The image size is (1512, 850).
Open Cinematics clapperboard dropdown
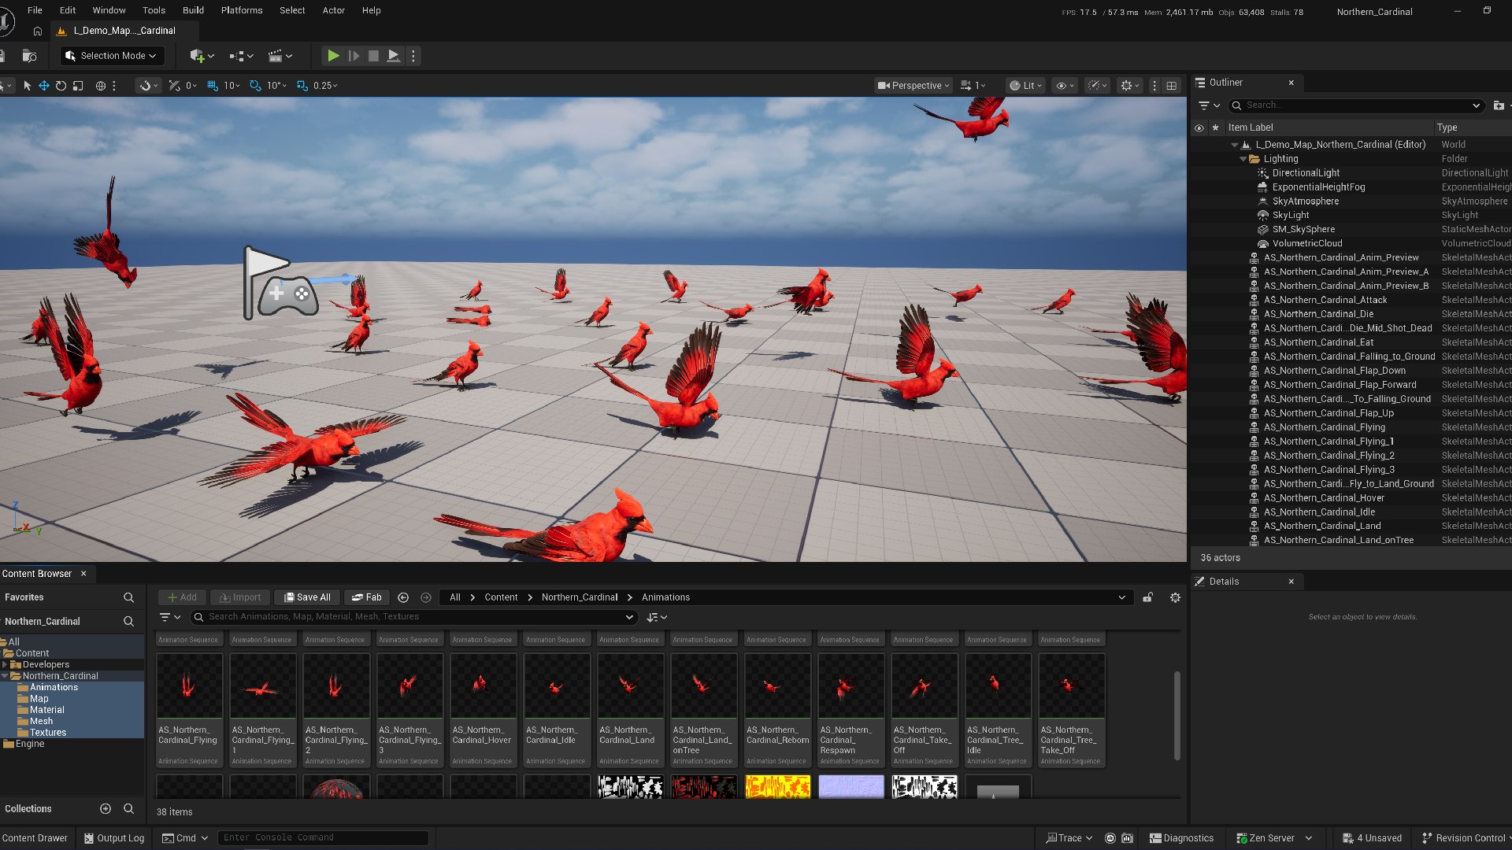(280, 56)
